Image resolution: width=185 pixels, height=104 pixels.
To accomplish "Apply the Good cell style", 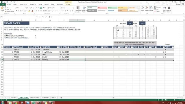I will [x=112, y=8].
